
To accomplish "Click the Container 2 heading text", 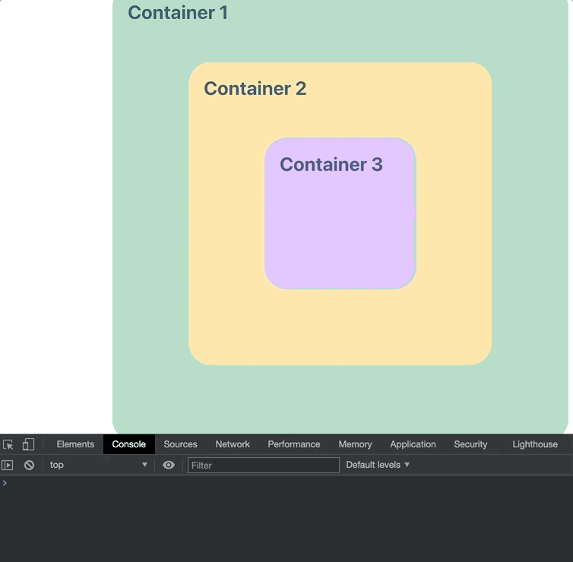I will click(x=255, y=89).
